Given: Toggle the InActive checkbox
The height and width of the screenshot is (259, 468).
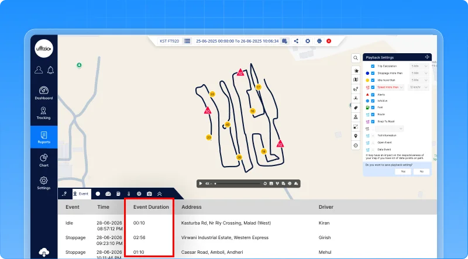Looking at the screenshot, I should [373, 101].
